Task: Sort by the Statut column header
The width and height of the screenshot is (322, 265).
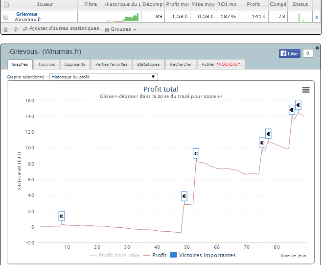Action: point(300,4)
